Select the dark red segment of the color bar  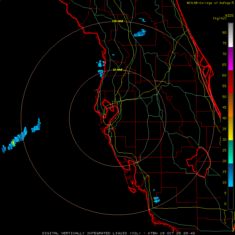[x=231, y=82]
